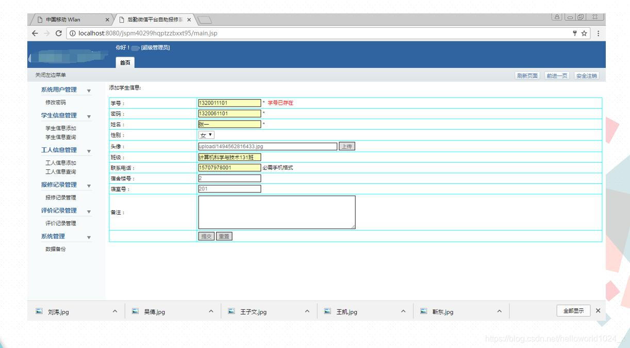Open the downloaded 王凯.jpg file
The height and width of the screenshot is (348, 630).
click(x=347, y=311)
